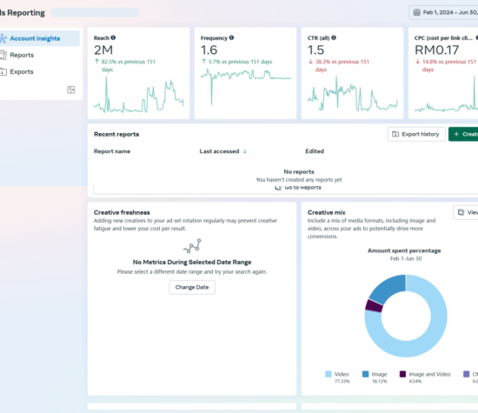The image size is (478, 413).
Task: Click the 82.5% vs previous 151 days text
Action: (128, 65)
